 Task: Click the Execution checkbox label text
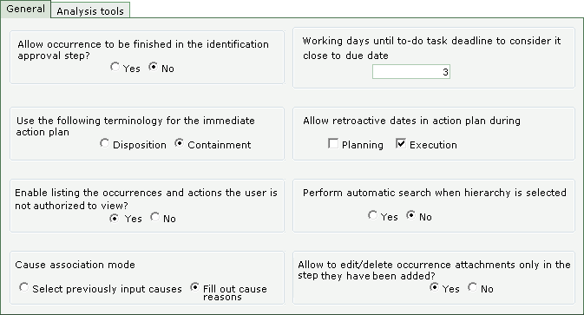point(433,145)
